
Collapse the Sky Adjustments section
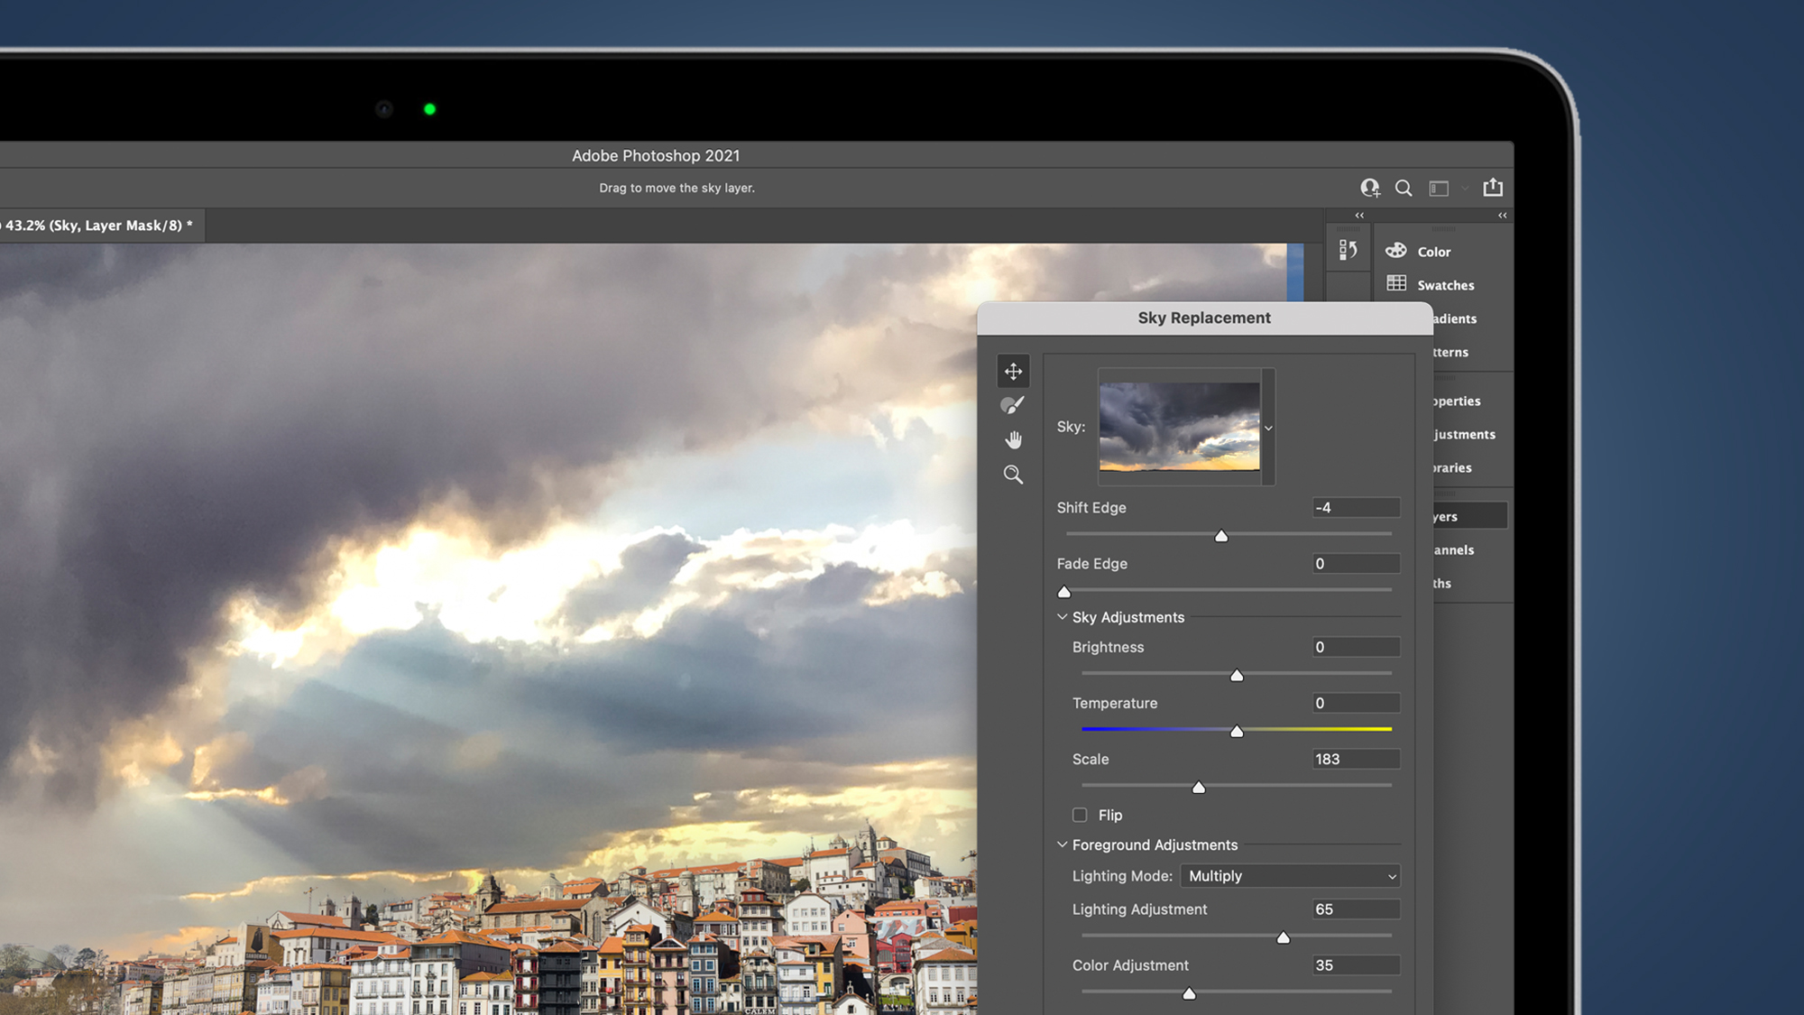pyautogui.click(x=1061, y=616)
